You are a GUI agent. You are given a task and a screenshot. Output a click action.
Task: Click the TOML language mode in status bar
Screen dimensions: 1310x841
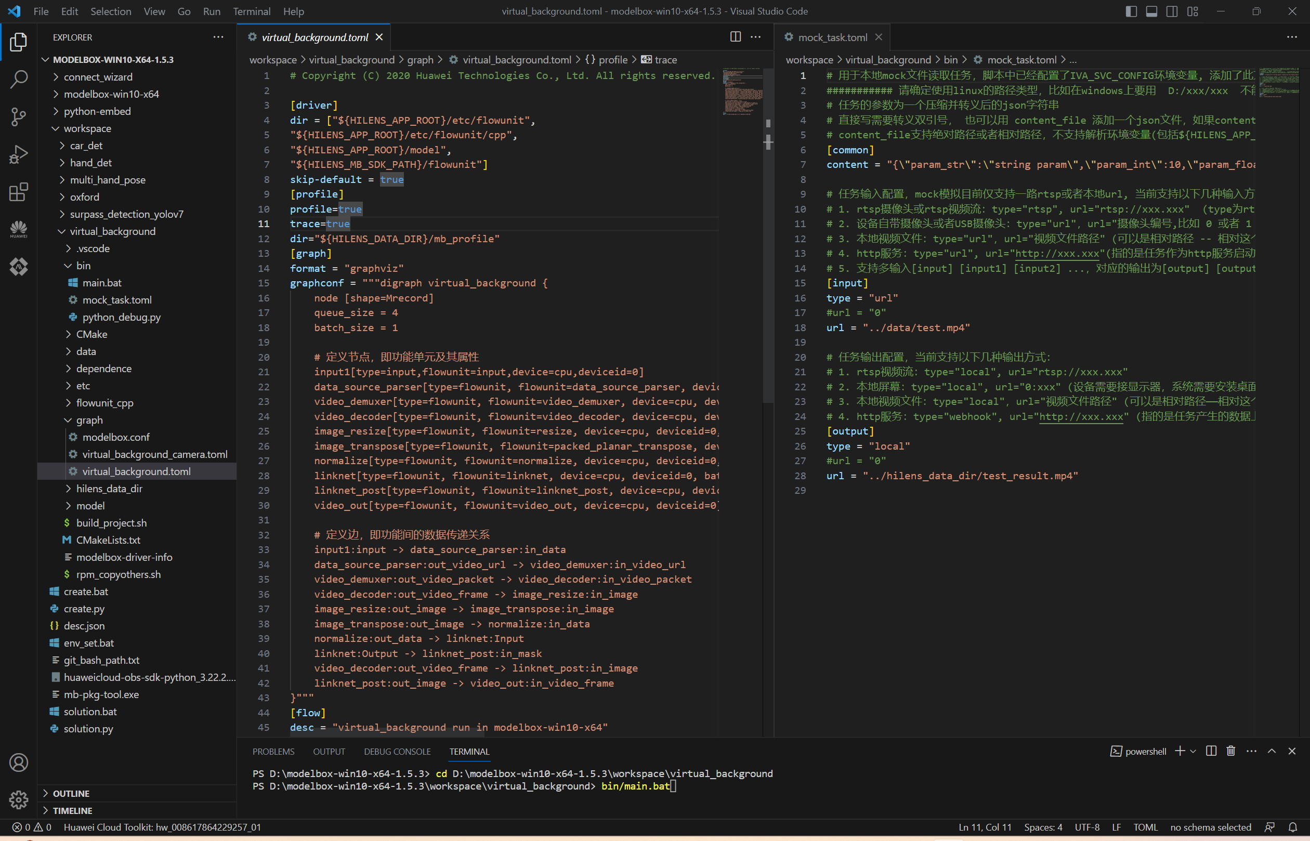(x=1145, y=827)
